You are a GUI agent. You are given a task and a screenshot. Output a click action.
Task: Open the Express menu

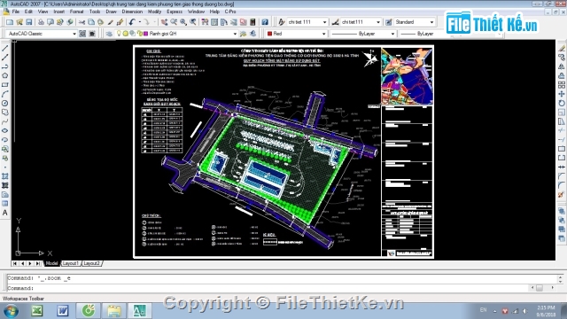tap(175, 12)
